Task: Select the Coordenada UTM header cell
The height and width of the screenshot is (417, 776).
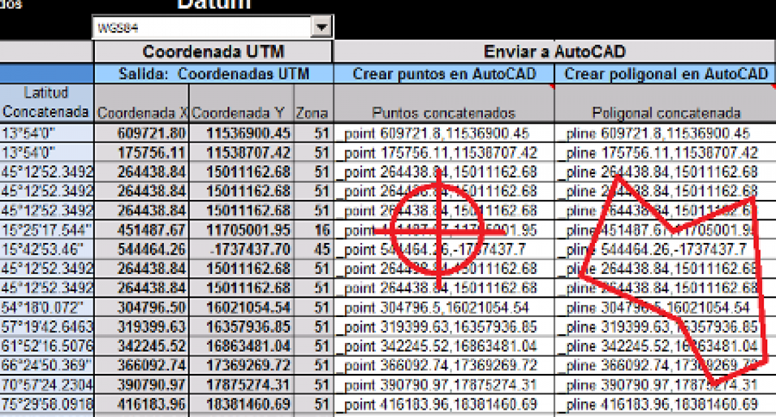Action: pos(213,52)
